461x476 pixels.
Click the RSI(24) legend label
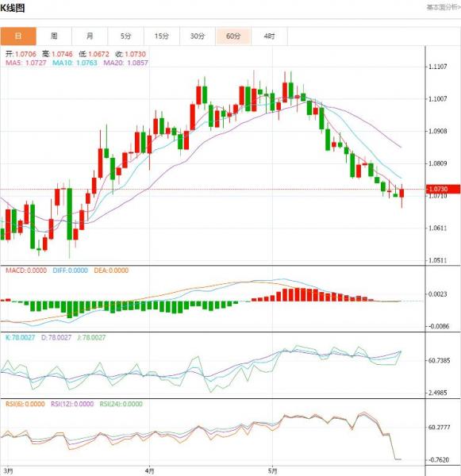click(x=121, y=404)
